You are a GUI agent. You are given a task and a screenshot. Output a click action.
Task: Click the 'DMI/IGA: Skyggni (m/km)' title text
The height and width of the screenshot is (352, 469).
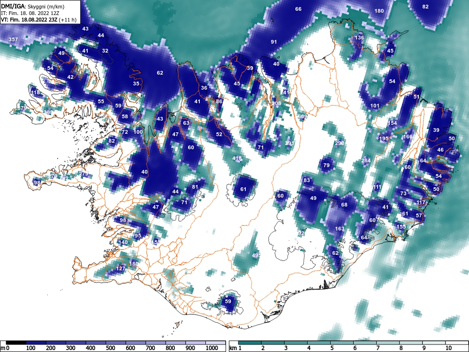coord(32,7)
